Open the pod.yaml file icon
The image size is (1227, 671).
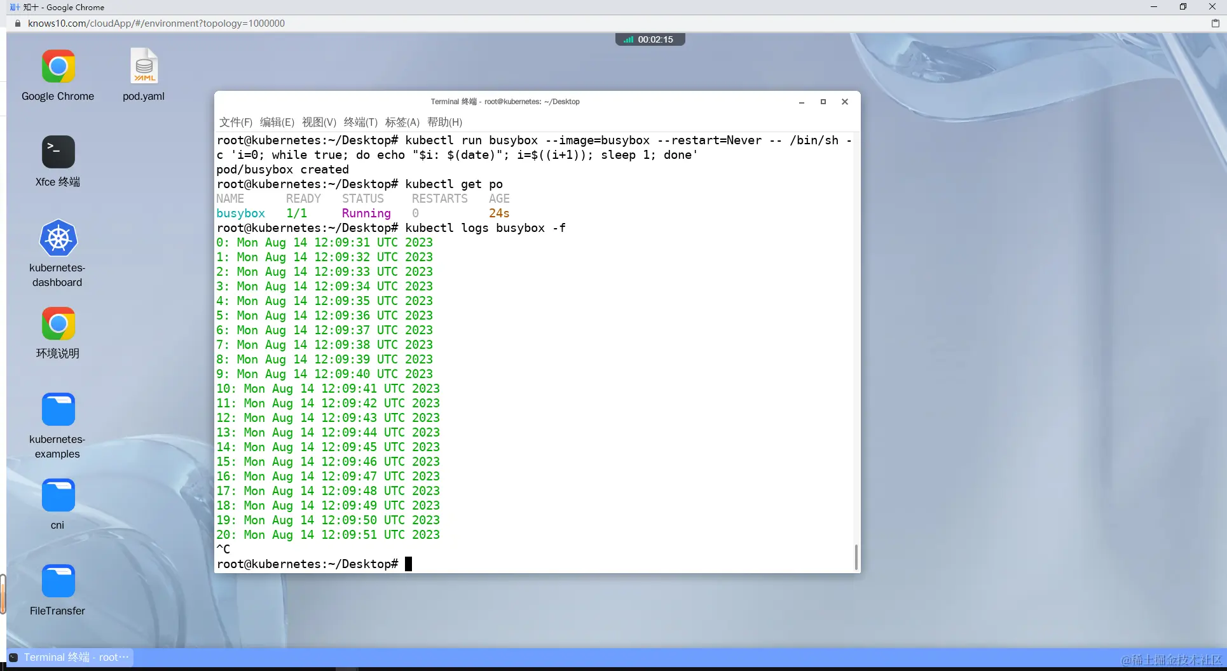(144, 66)
